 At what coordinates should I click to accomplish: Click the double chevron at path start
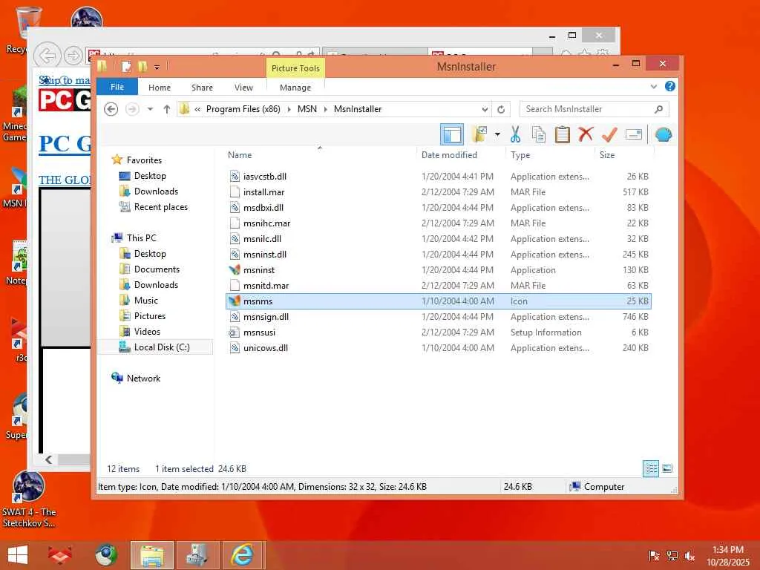(x=197, y=109)
